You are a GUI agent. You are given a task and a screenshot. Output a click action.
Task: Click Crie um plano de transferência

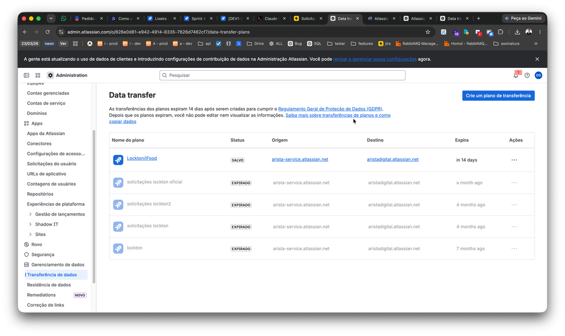(x=498, y=96)
